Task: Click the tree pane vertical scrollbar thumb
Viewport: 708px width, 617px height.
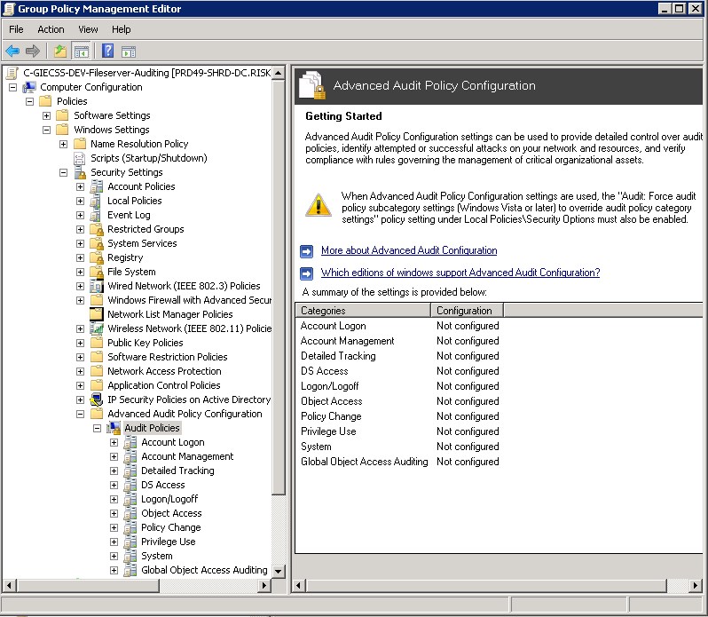Action: 279,287
